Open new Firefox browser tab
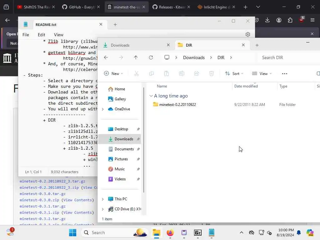 (x=246, y=7)
